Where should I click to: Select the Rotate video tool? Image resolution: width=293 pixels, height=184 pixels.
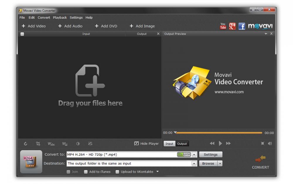point(25,143)
